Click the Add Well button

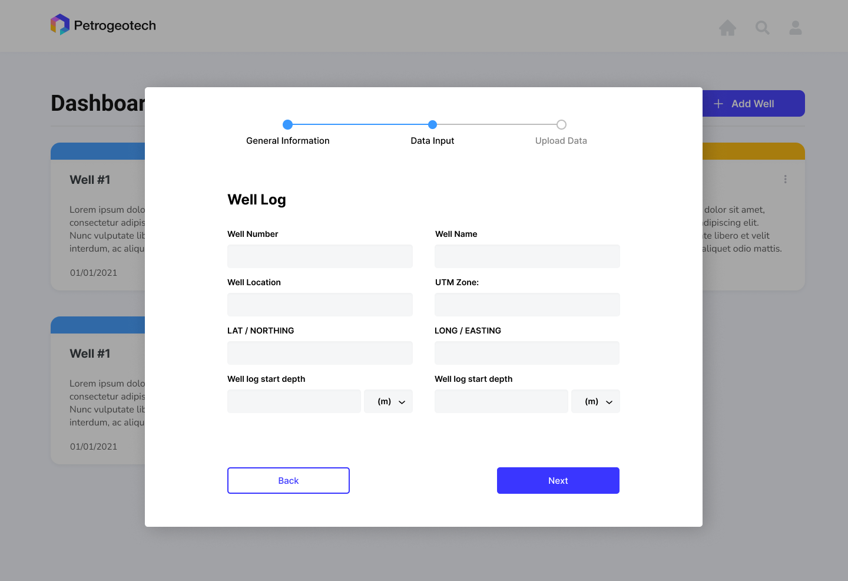point(754,104)
